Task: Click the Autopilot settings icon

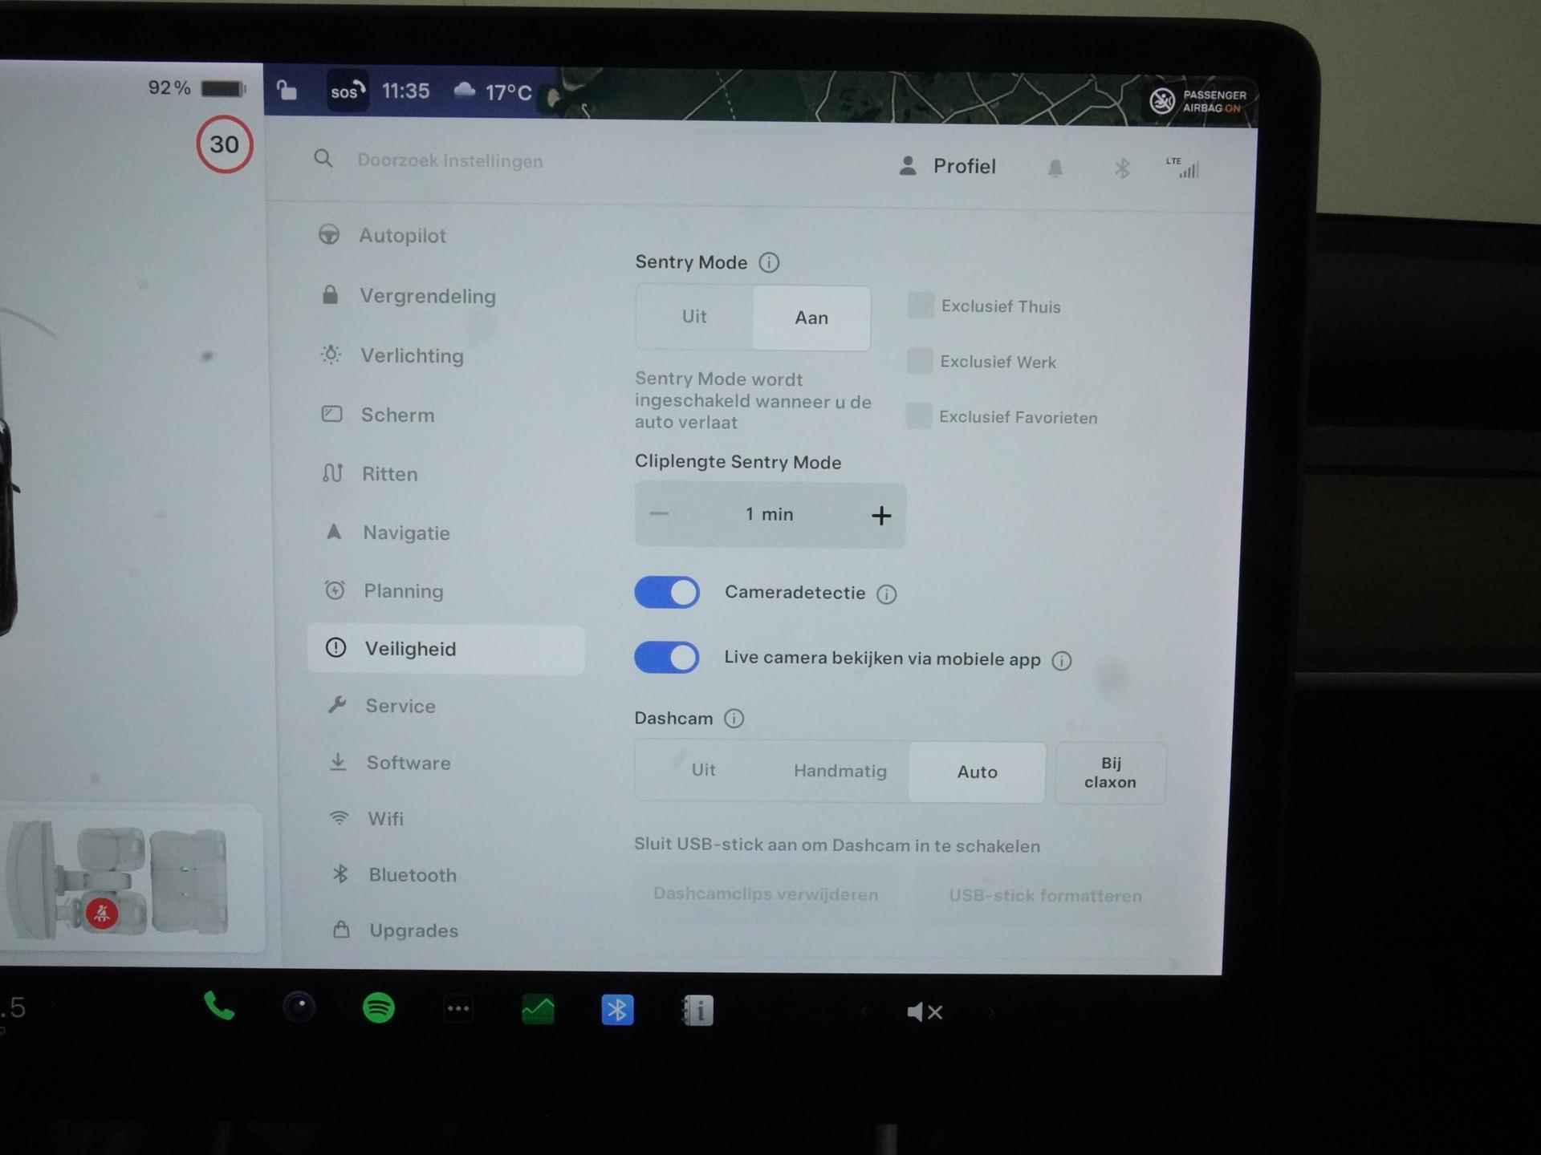Action: (x=334, y=237)
